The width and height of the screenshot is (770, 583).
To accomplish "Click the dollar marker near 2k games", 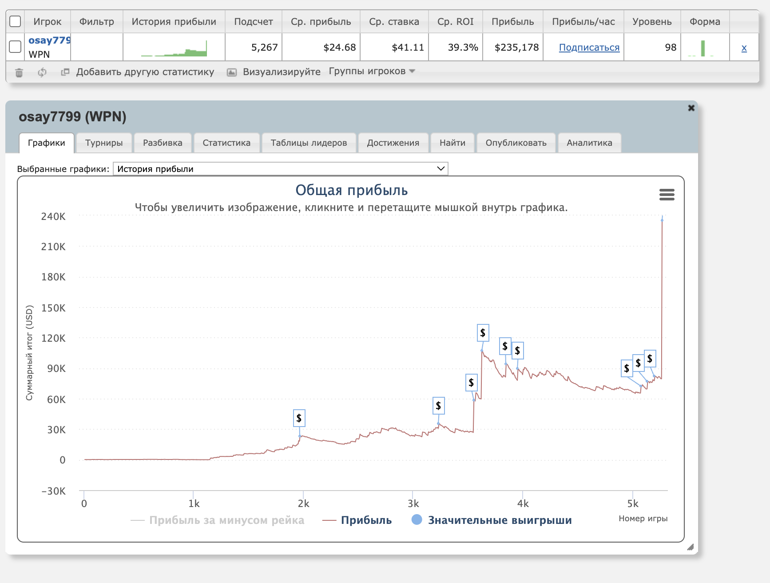I will (x=299, y=418).
